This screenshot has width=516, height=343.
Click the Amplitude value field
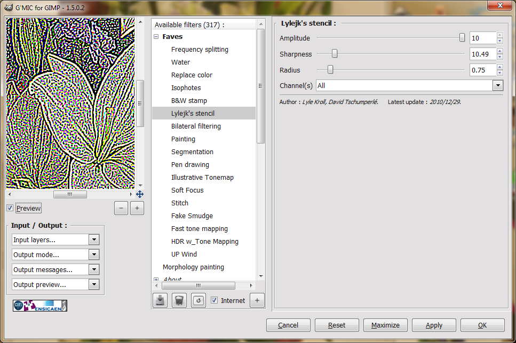tap(483, 38)
